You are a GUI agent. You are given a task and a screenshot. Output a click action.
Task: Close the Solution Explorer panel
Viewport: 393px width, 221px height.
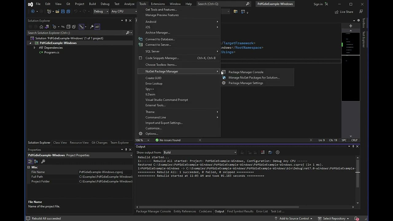coord(130,21)
